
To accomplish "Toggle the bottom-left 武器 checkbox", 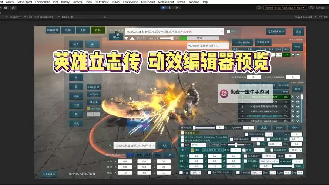I will pos(181,172).
